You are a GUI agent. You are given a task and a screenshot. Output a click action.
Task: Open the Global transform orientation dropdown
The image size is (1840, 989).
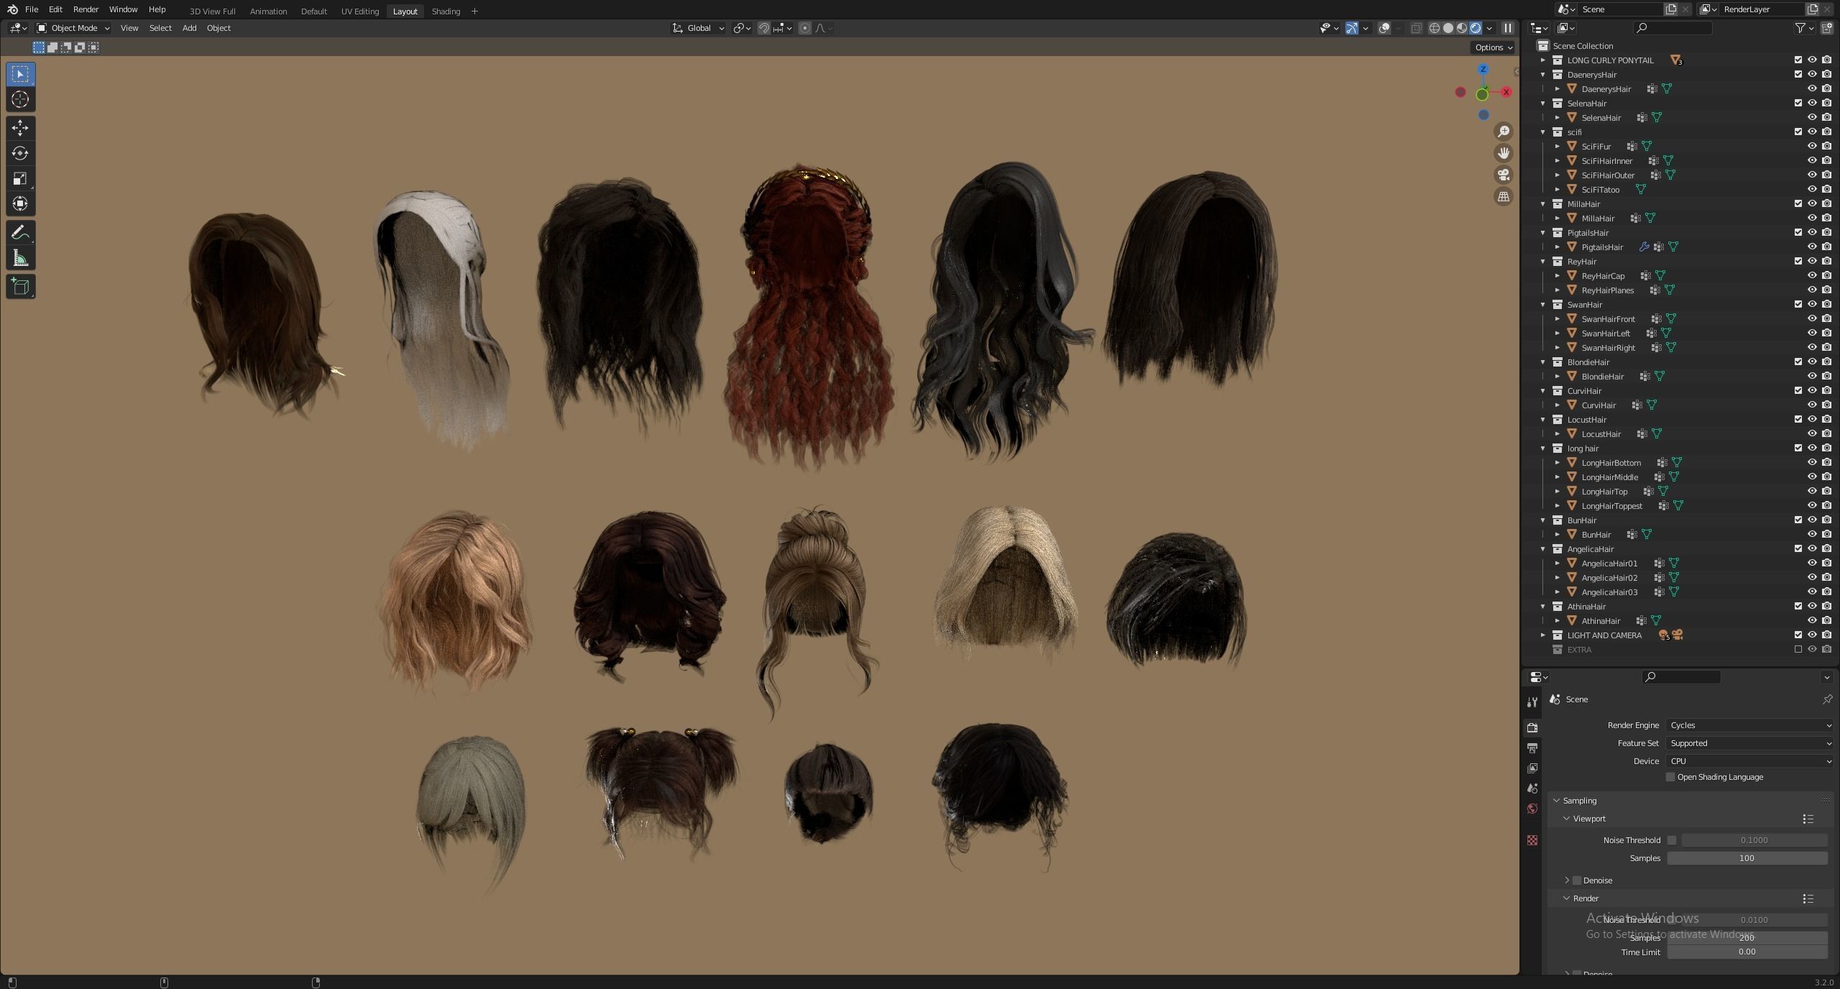(699, 28)
